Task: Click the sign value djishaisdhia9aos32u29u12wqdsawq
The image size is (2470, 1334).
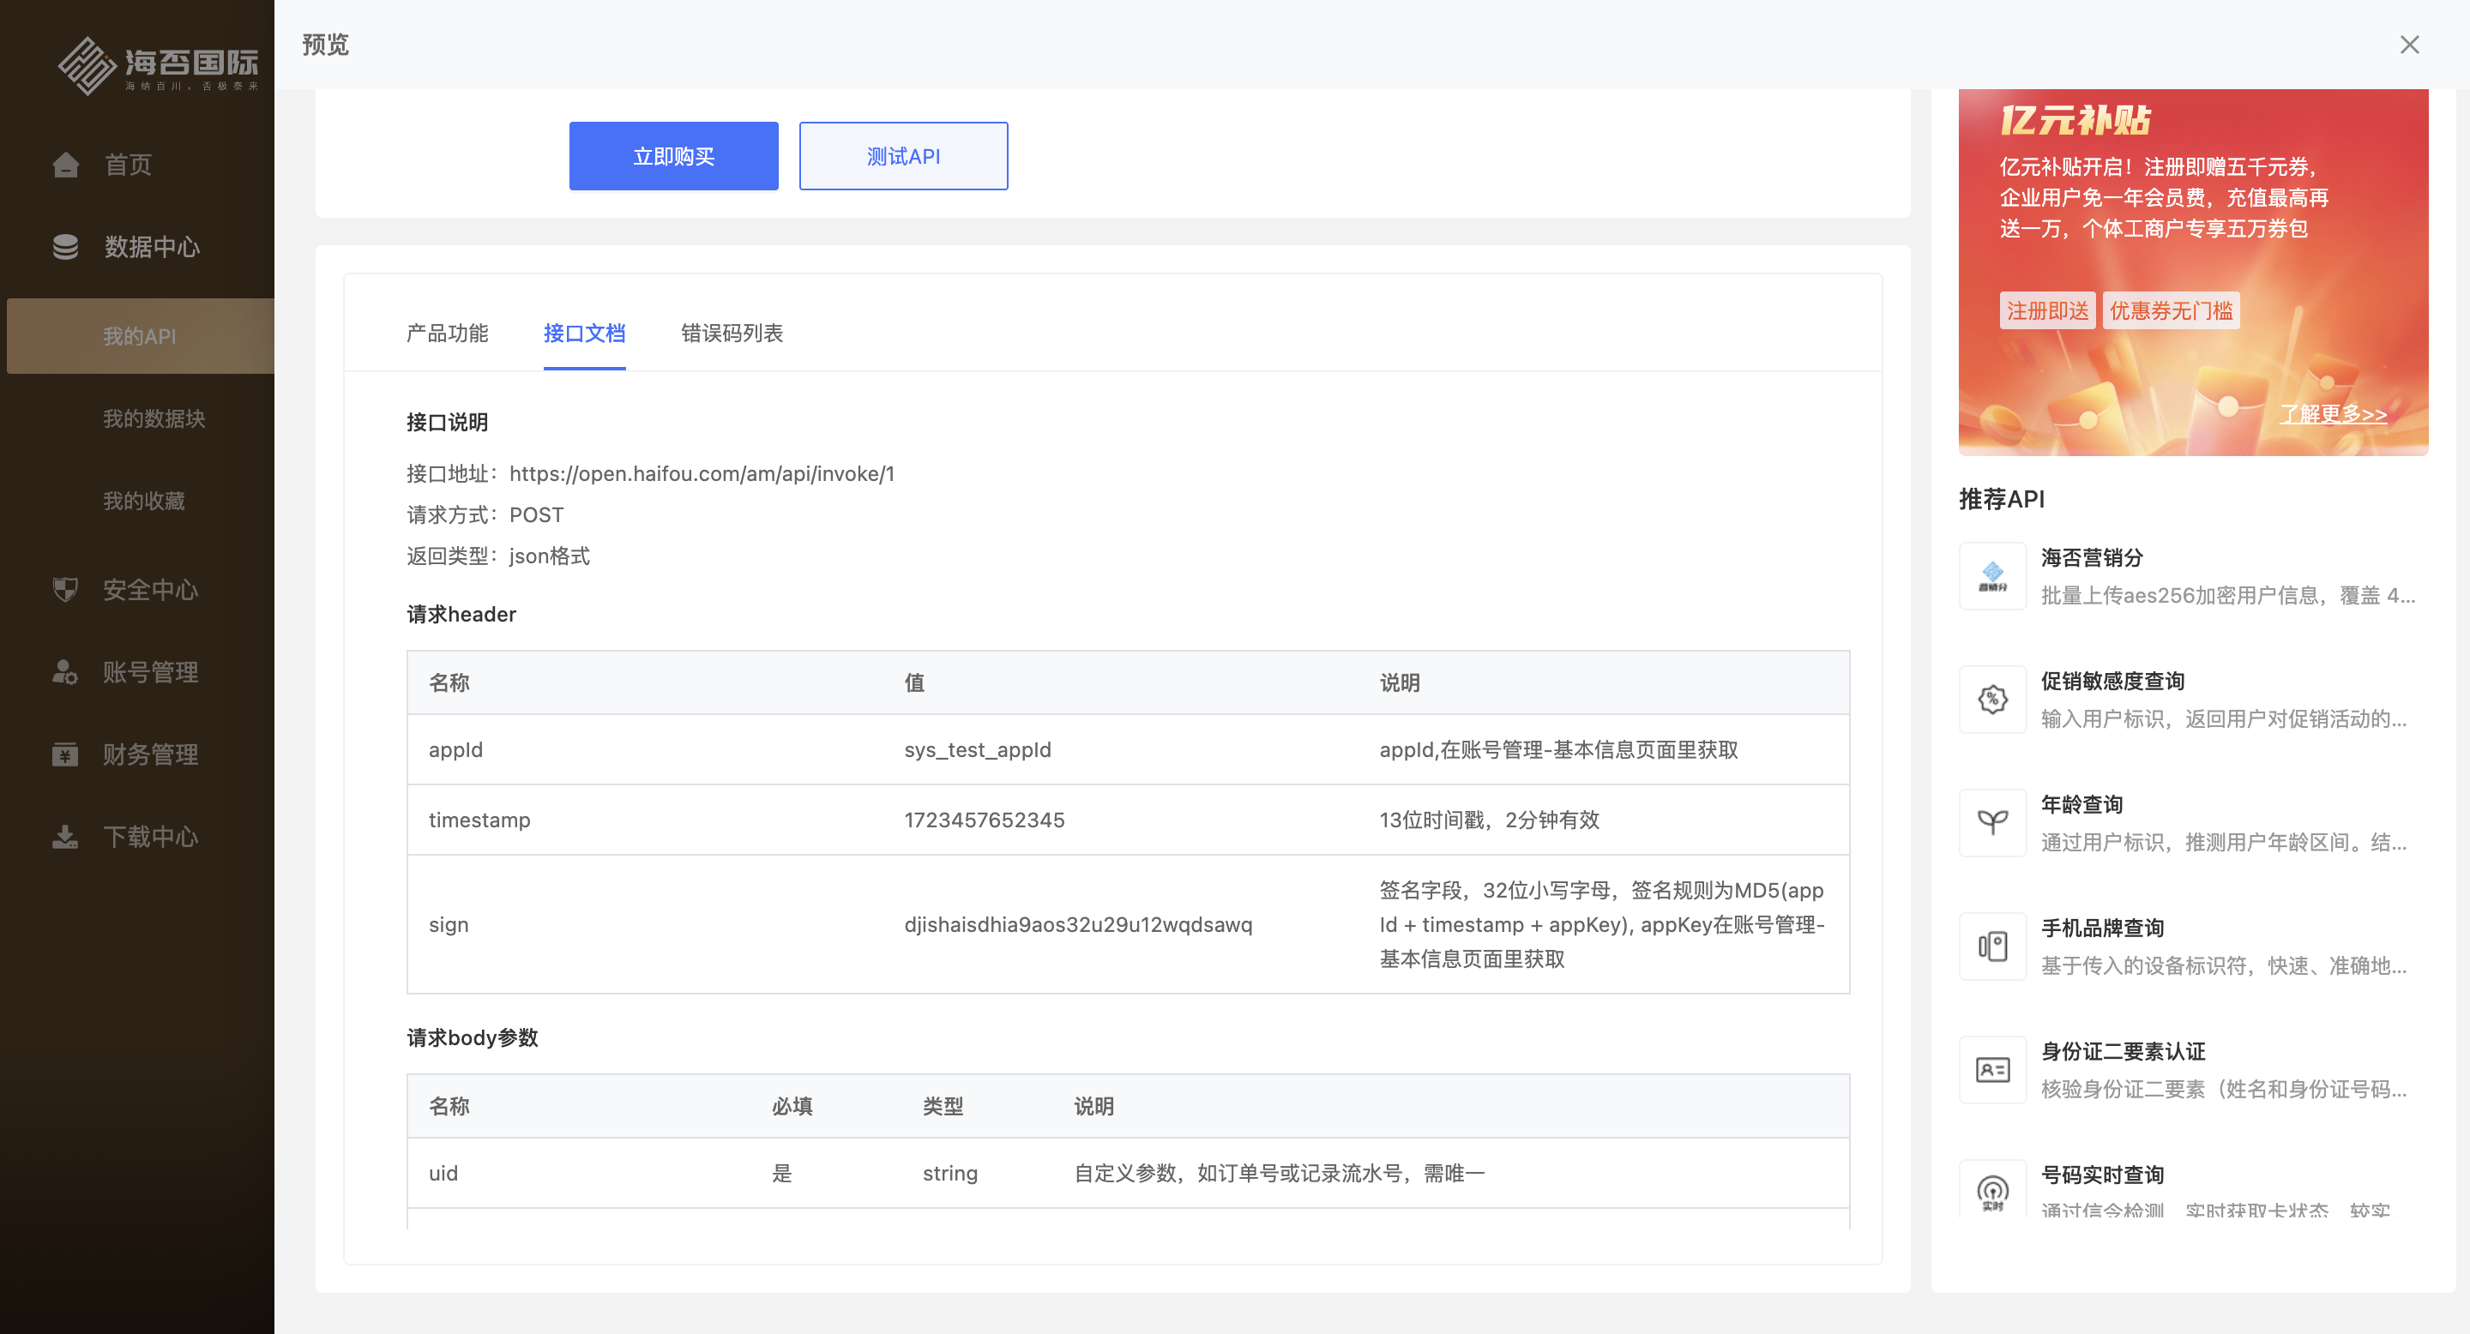Action: click(1078, 925)
